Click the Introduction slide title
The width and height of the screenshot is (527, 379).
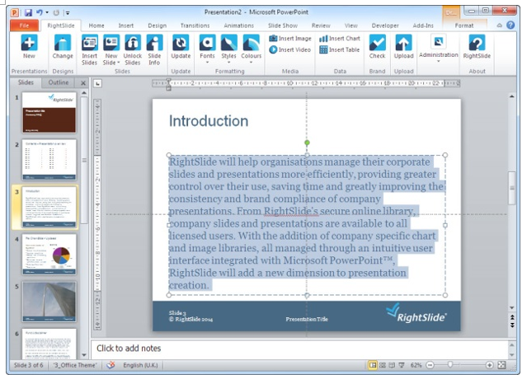[x=209, y=121]
